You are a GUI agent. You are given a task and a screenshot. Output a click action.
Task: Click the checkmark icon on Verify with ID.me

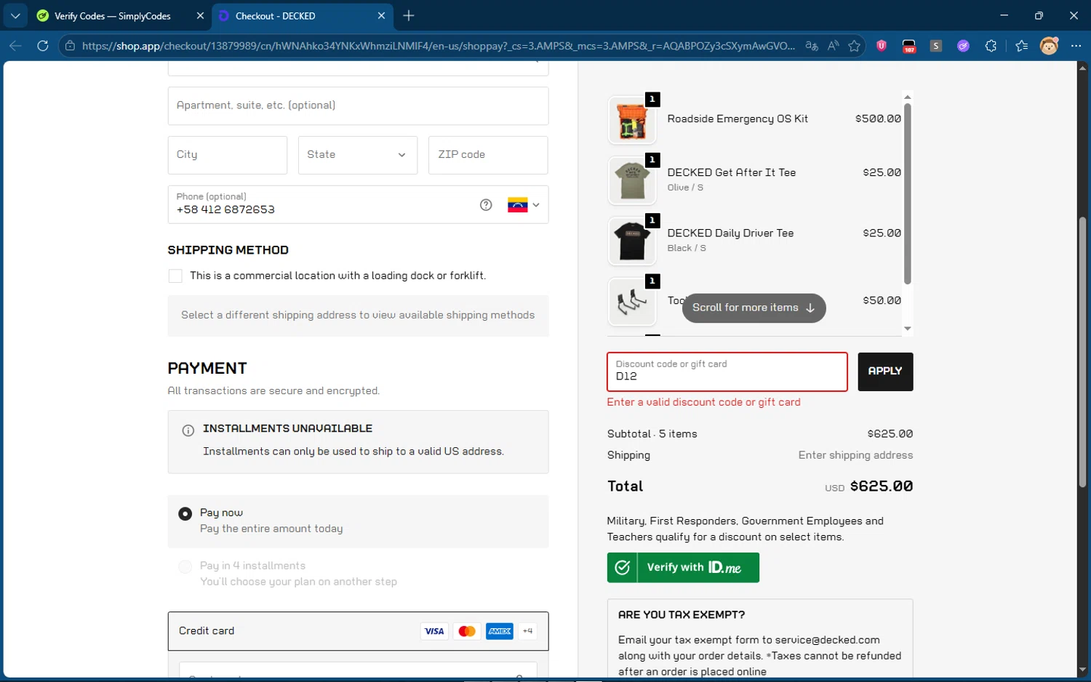623,568
